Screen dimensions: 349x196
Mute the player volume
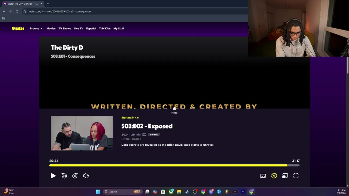coord(86,176)
